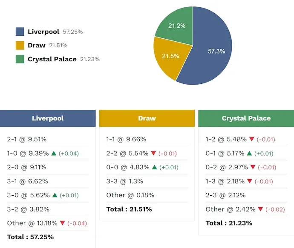The height and width of the screenshot is (248, 294).
Task: Click the green 21.2% pie slice
Action: point(176,25)
